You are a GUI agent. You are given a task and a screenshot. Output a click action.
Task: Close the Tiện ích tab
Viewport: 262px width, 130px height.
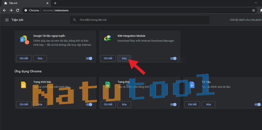[48, 3]
